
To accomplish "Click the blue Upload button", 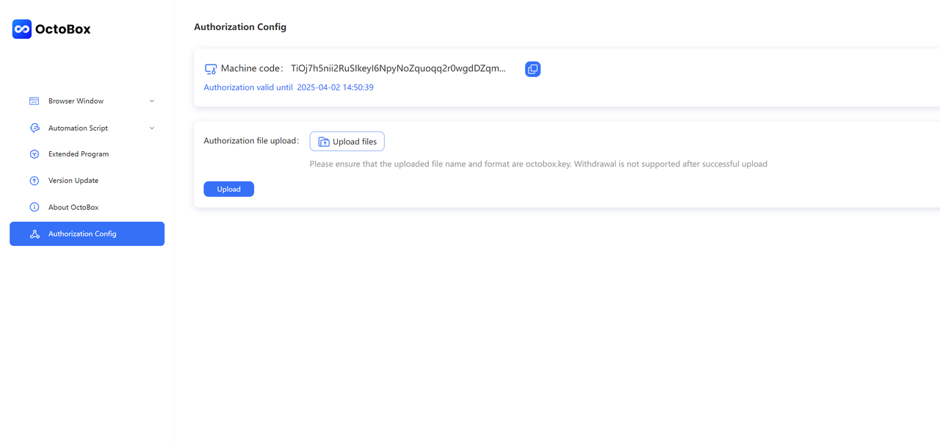I will [x=228, y=189].
